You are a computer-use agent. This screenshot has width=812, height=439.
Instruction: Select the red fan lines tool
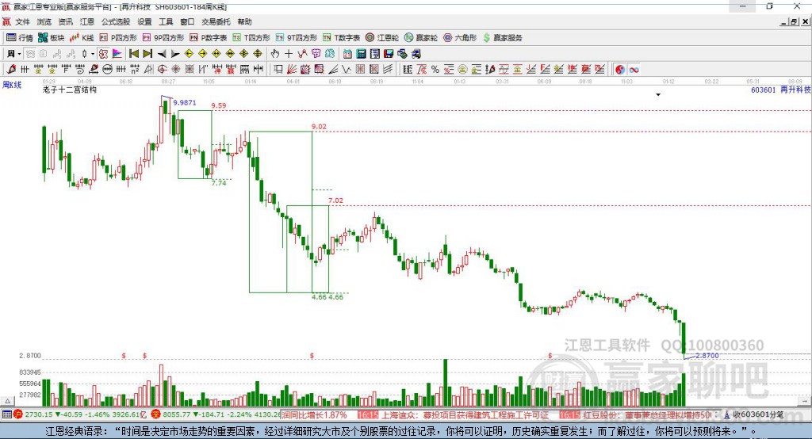tap(292, 70)
